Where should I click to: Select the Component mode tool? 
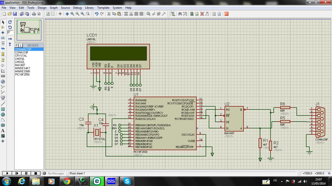point(3,27)
